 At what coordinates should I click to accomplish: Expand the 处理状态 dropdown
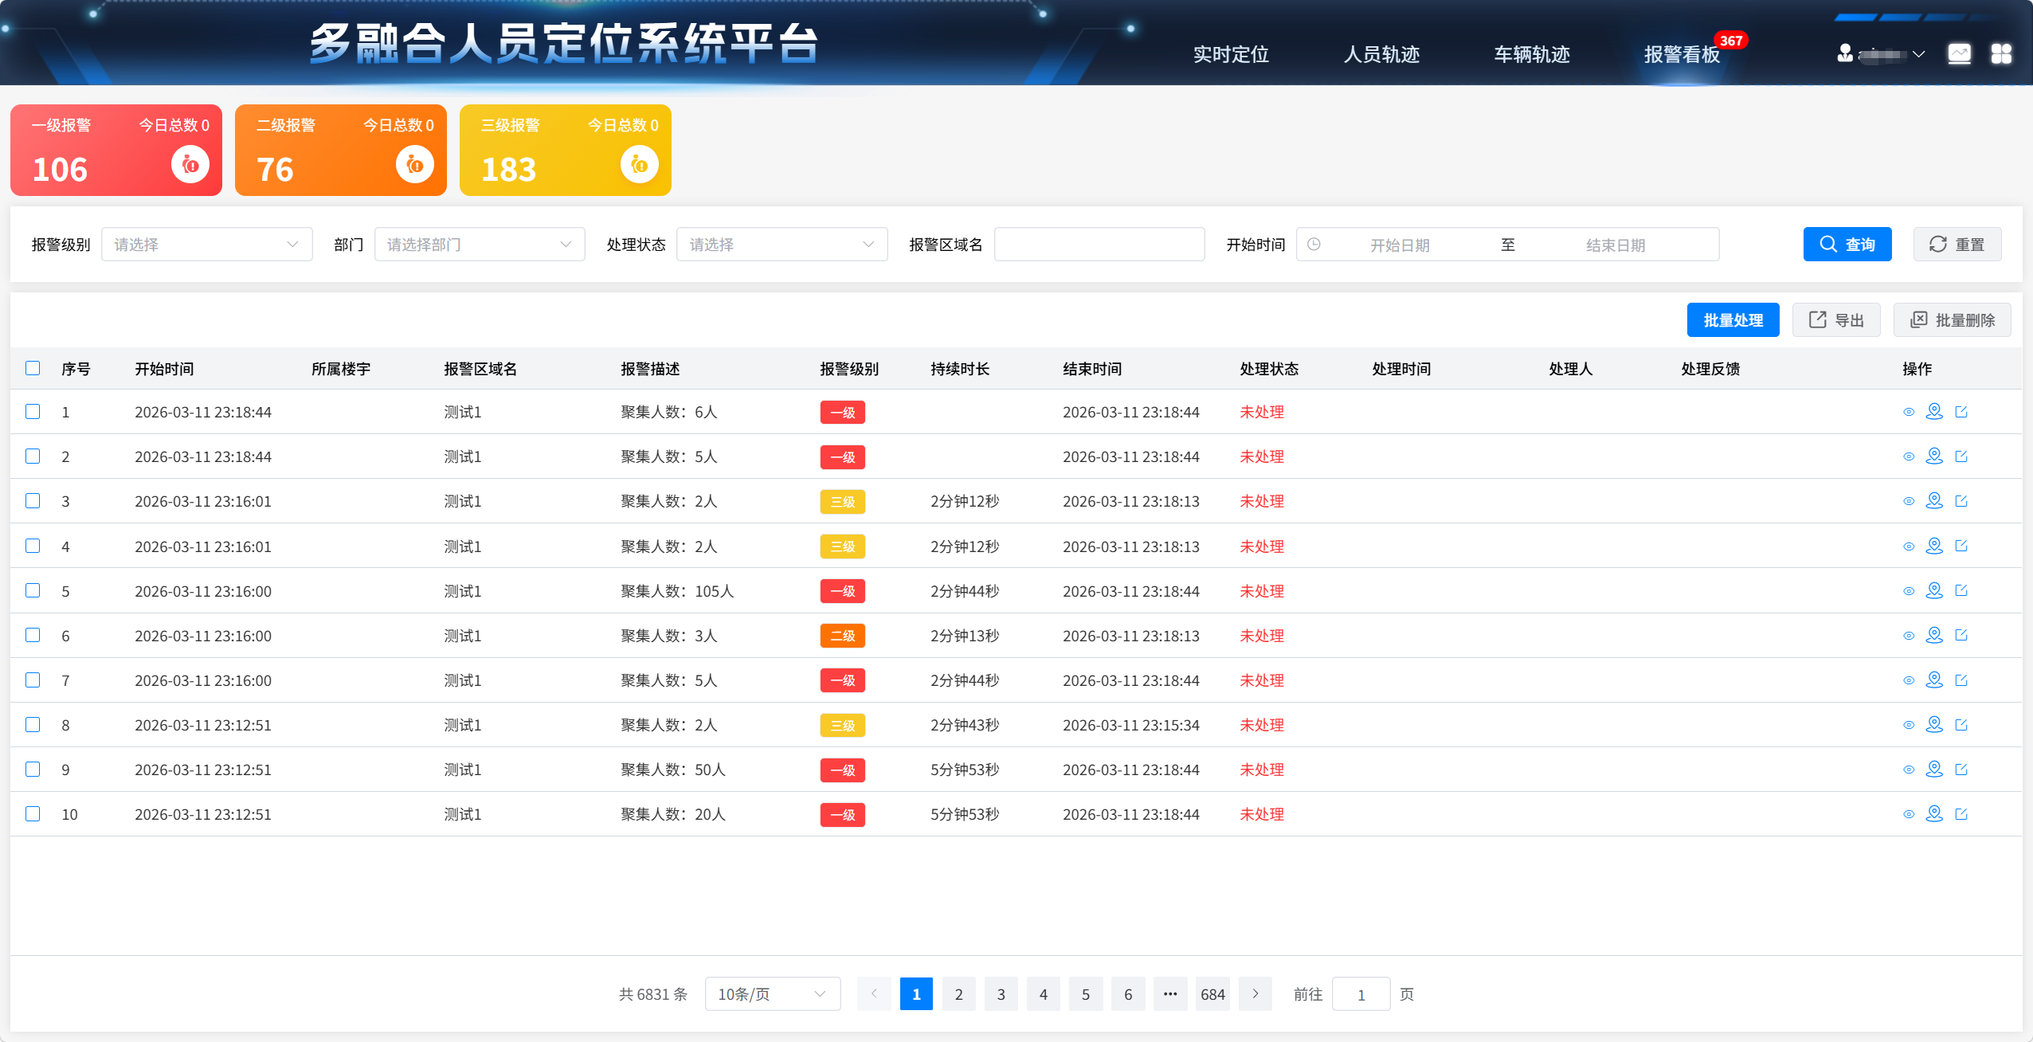pos(781,245)
